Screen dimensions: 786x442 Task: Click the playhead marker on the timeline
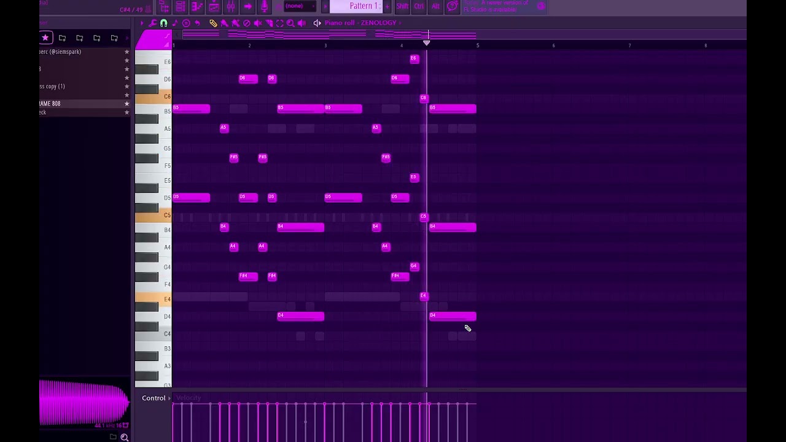[427, 43]
